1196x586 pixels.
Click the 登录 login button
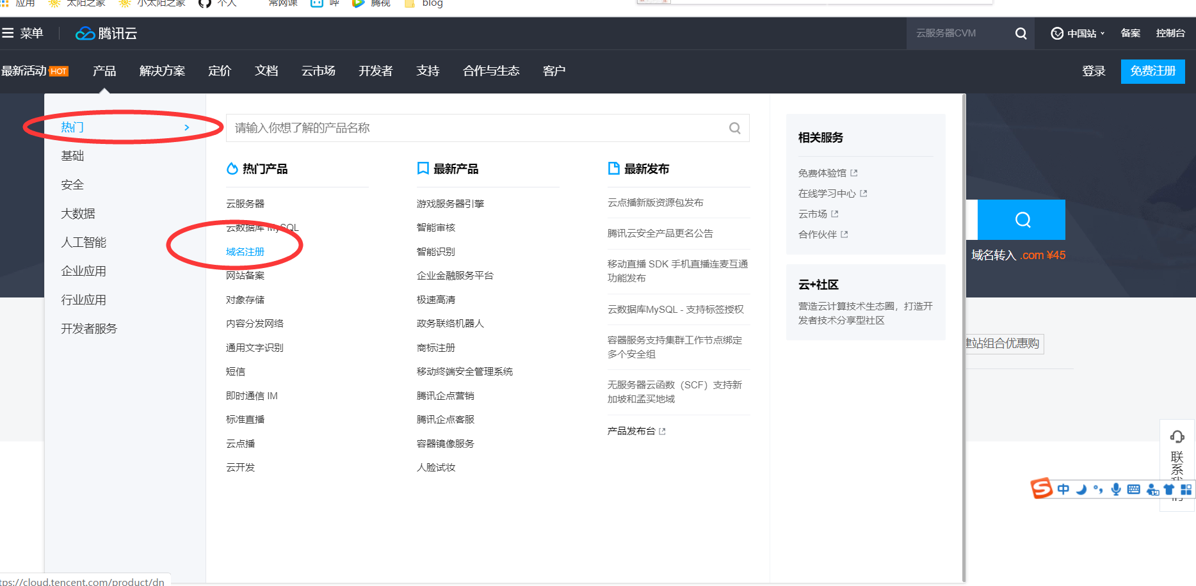(1094, 71)
